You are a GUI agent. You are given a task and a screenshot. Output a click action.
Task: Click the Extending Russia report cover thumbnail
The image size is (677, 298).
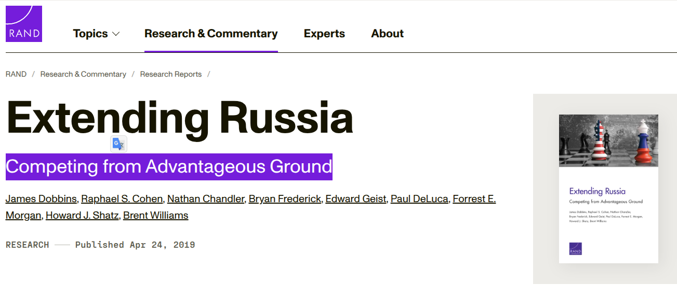pos(608,189)
